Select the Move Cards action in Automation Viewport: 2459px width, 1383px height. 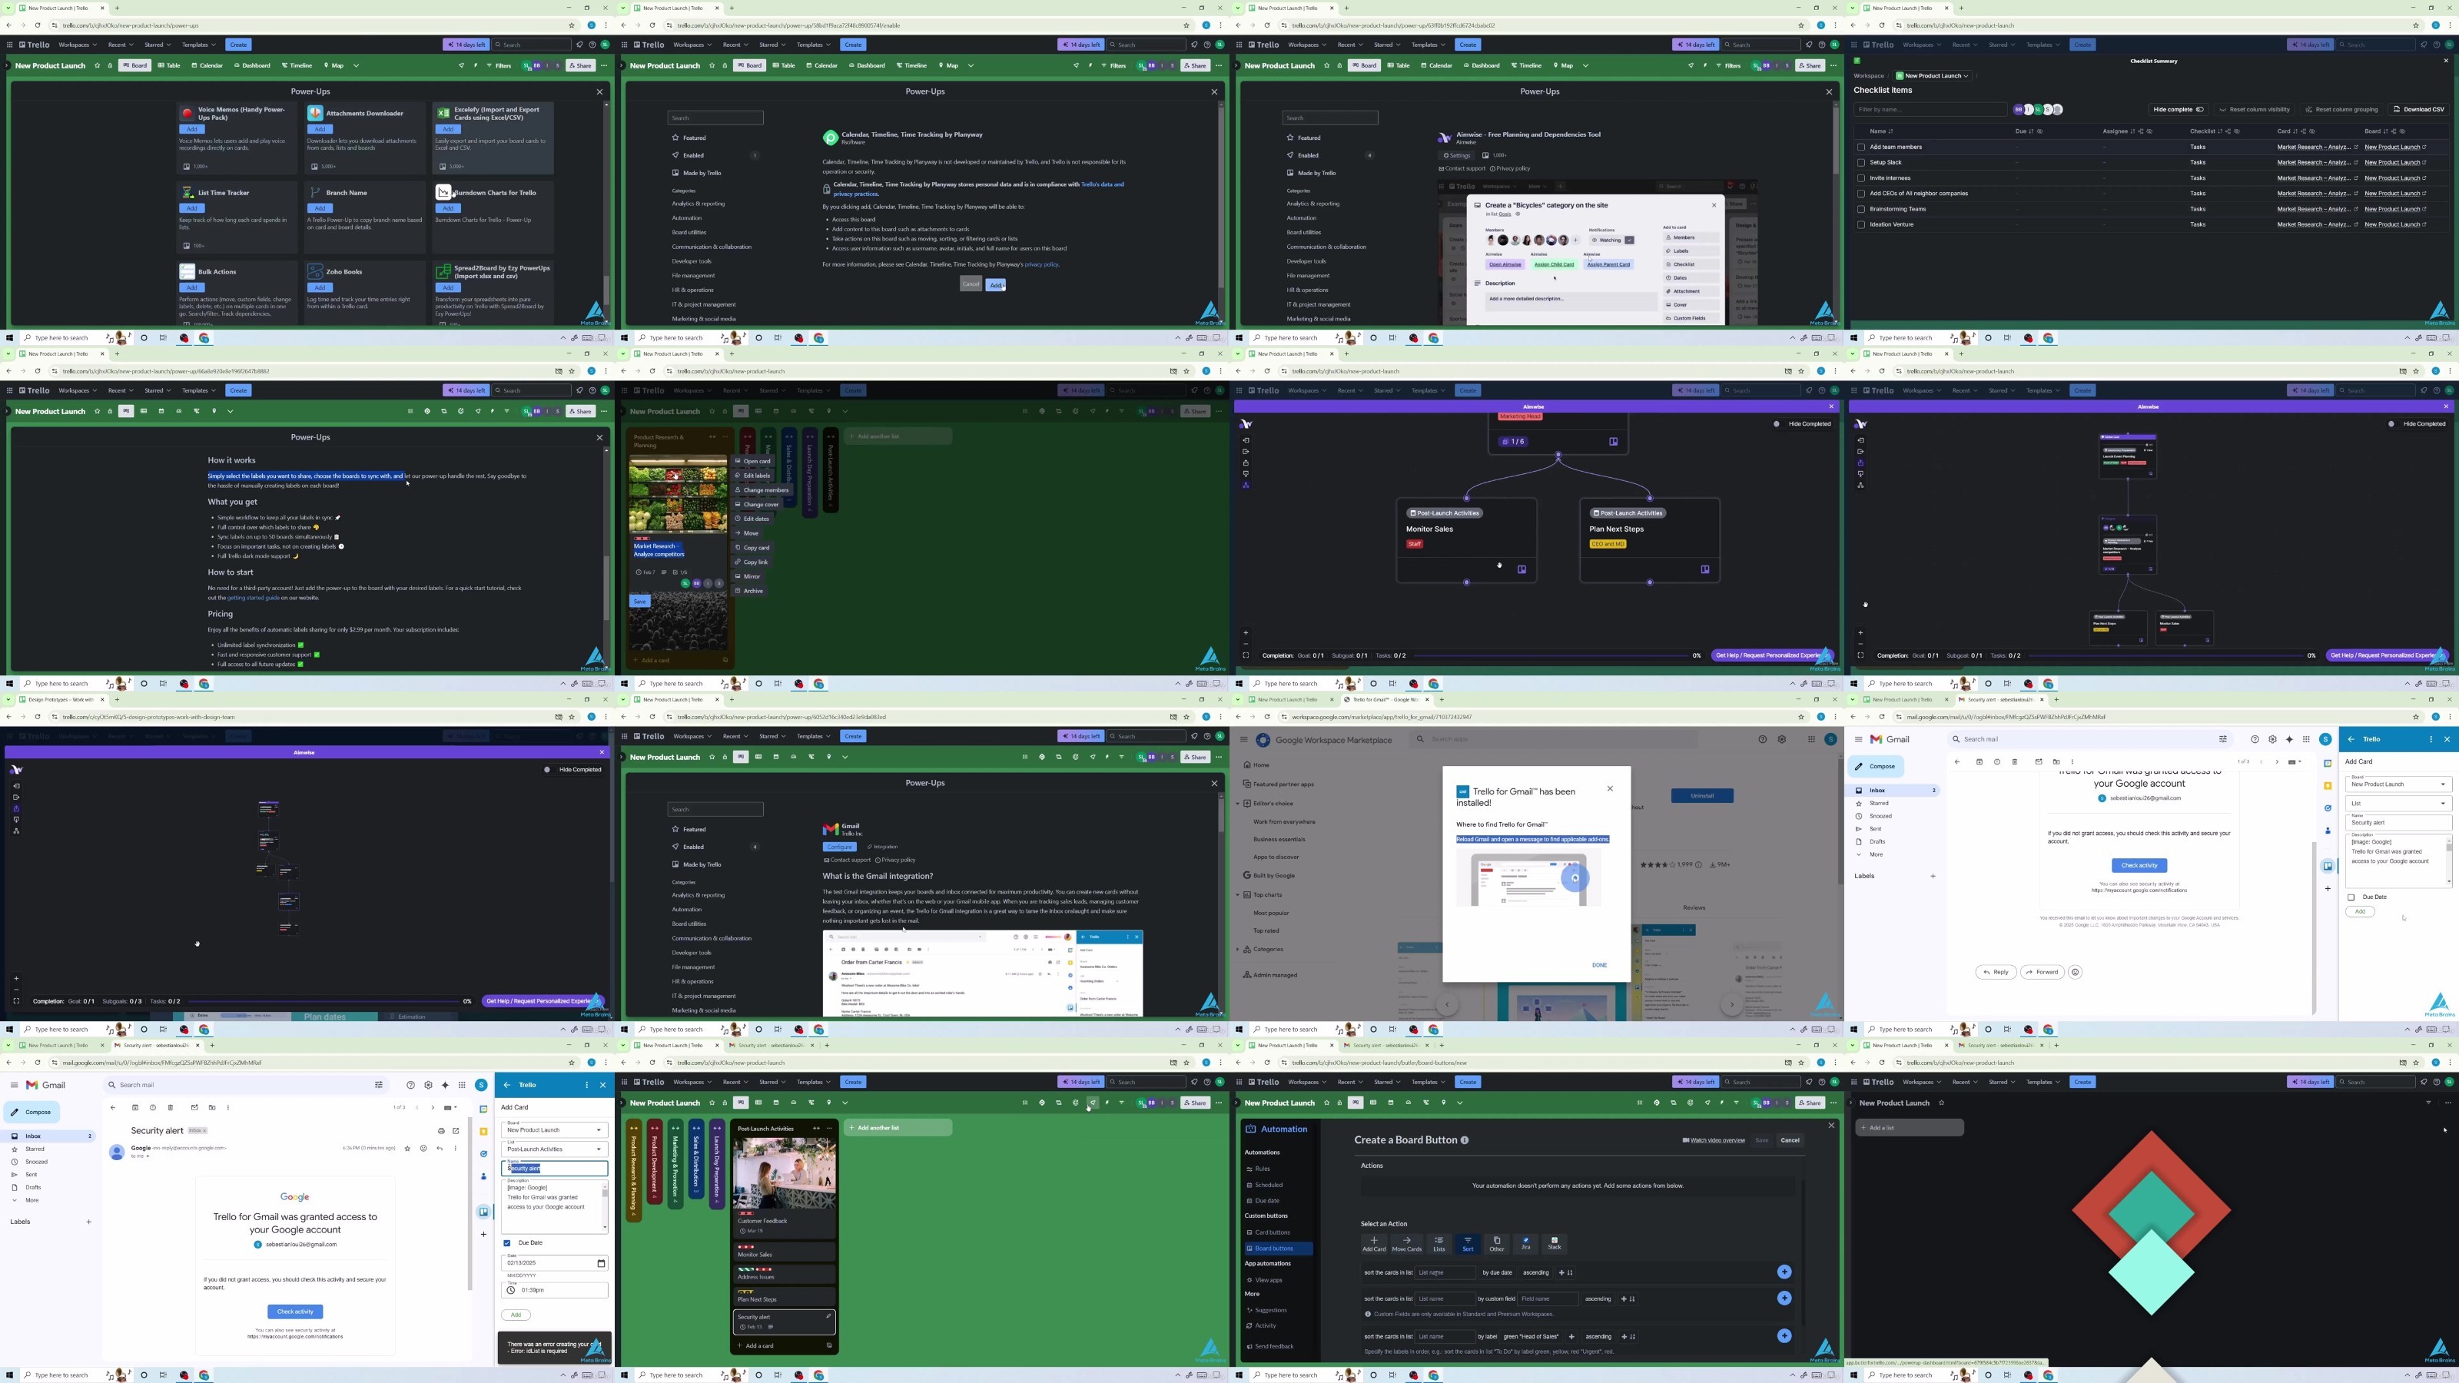coord(1406,1244)
